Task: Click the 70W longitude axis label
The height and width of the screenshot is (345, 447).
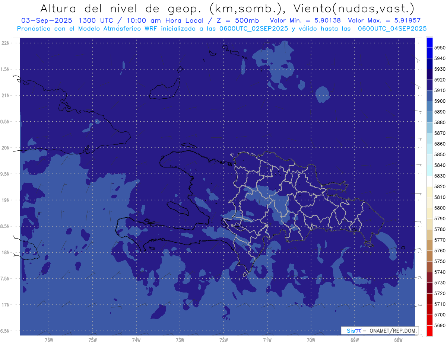Action: 311,340
